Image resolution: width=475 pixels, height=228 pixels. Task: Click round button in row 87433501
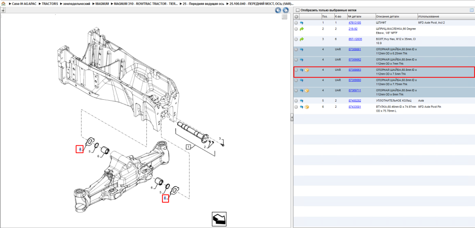[x=296, y=107]
